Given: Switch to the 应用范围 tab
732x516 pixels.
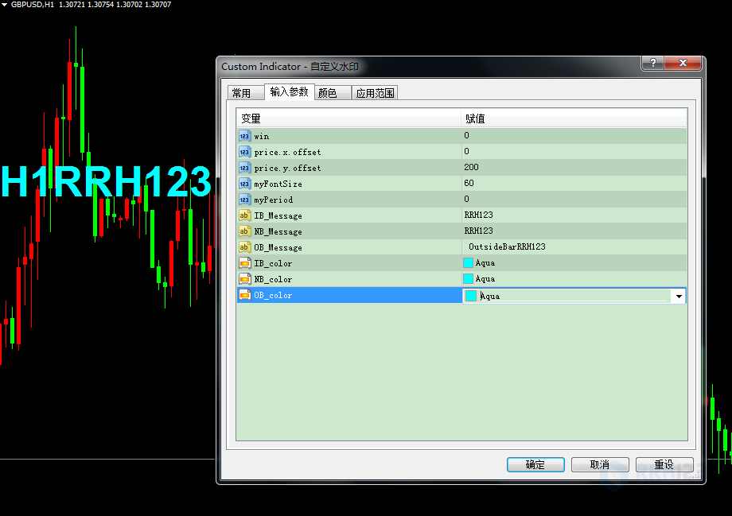Looking at the screenshot, I should pyautogui.click(x=376, y=93).
